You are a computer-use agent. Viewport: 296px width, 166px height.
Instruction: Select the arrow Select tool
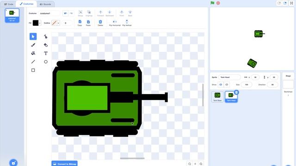click(x=33, y=36)
